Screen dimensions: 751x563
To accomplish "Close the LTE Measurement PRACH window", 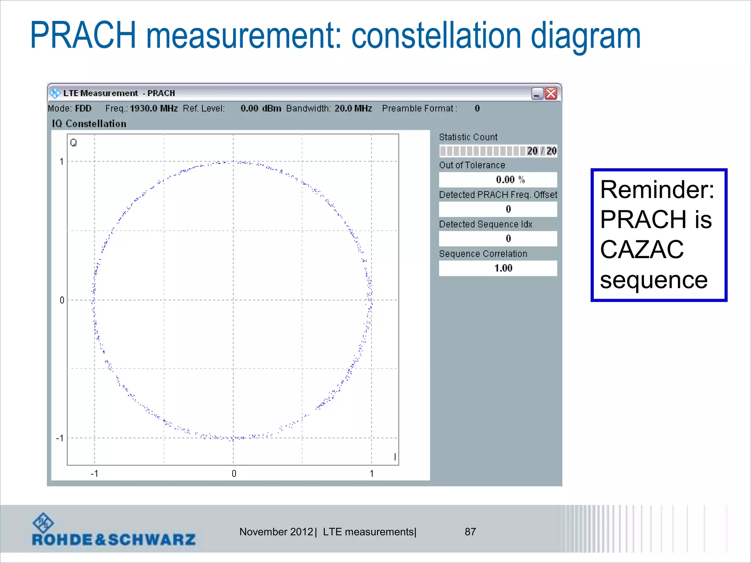I will click(x=551, y=93).
